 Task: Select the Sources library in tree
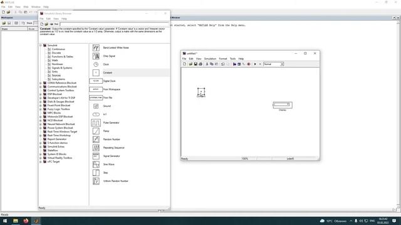56,76
